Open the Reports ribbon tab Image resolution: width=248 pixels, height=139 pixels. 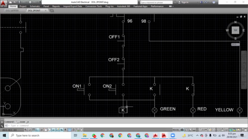click(56, 6)
